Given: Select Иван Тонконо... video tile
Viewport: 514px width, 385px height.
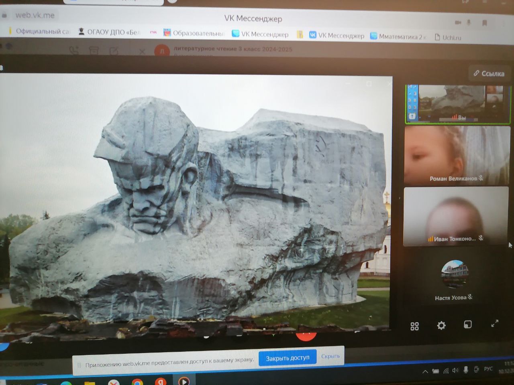Looking at the screenshot, I should (x=456, y=217).
